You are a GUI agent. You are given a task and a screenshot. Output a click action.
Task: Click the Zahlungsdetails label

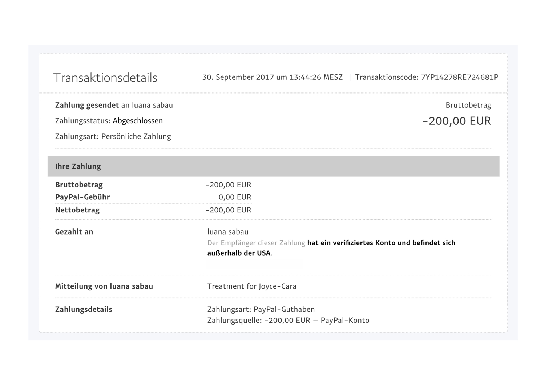point(84,309)
